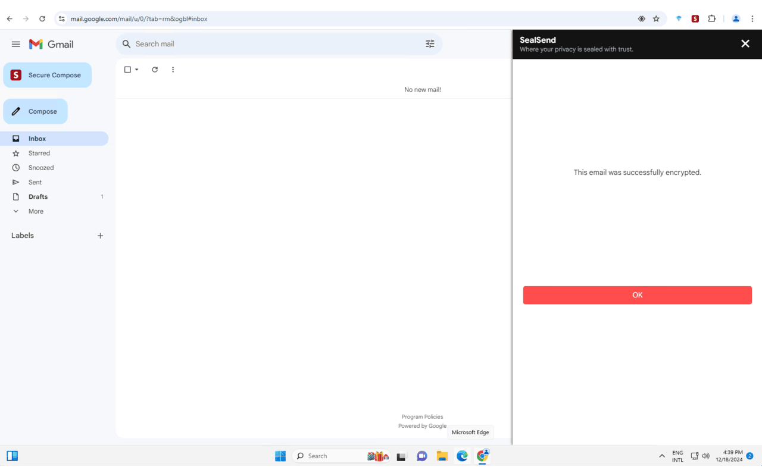
Task: Toggle the address bar eye icon
Action: 641,18
